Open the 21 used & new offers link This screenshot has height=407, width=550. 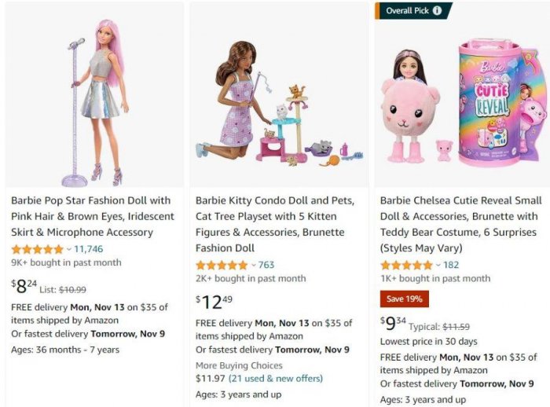(266, 379)
